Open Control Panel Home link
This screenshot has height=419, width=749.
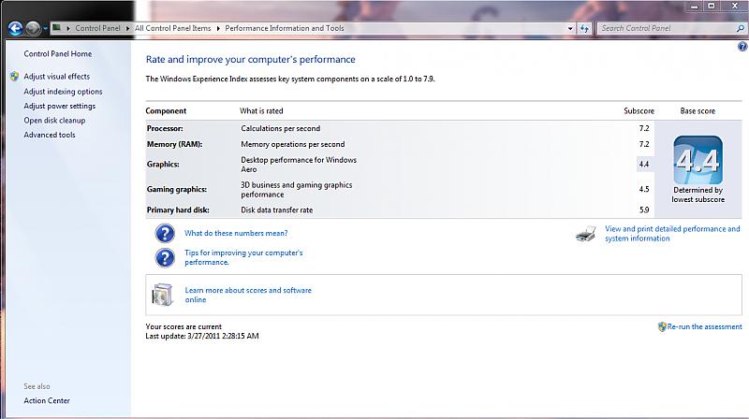57,54
